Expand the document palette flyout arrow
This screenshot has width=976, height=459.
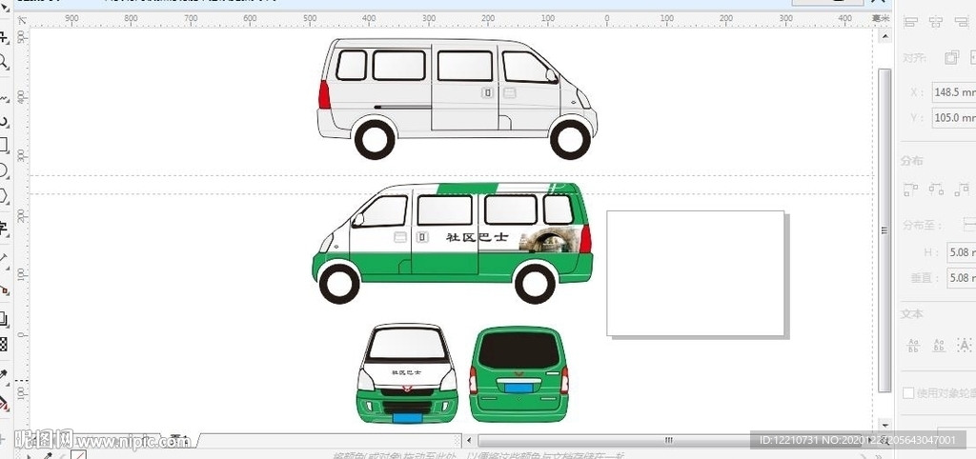pyautogui.click(x=28, y=456)
